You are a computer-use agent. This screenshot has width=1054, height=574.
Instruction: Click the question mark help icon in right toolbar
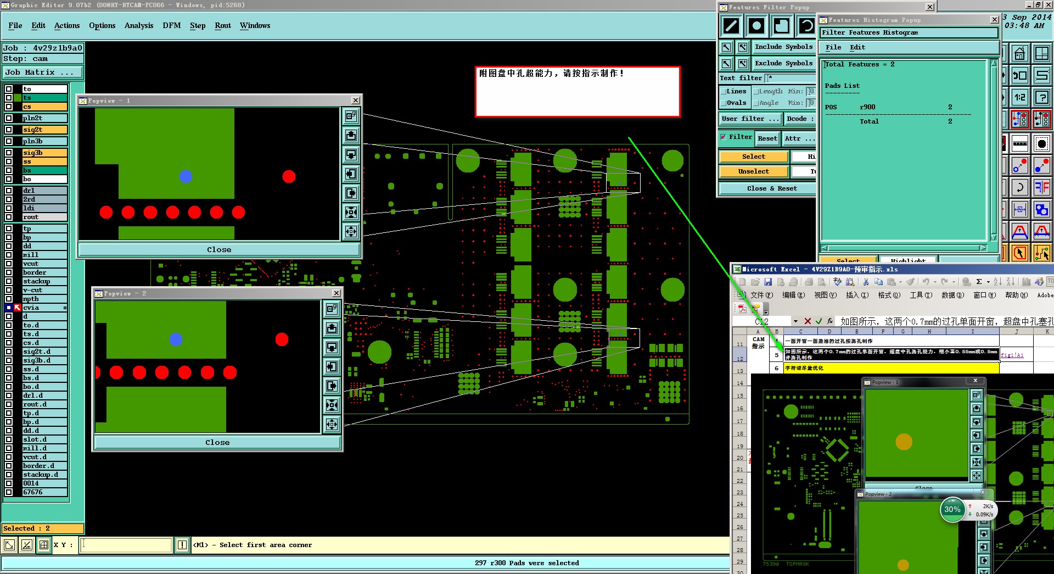pyautogui.click(x=1041, y=97)
